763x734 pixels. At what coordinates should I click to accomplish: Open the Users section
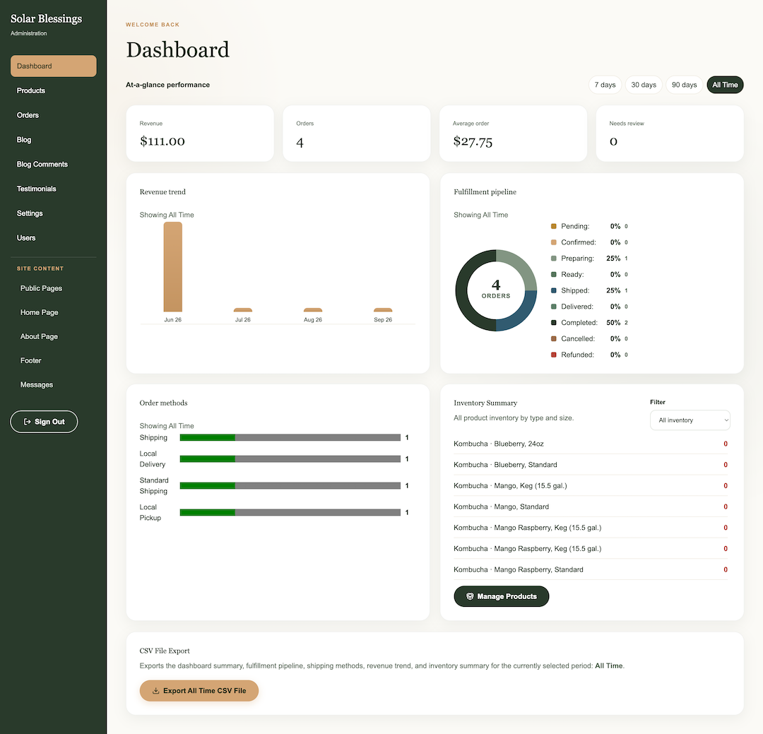click(x=54, y=238)
